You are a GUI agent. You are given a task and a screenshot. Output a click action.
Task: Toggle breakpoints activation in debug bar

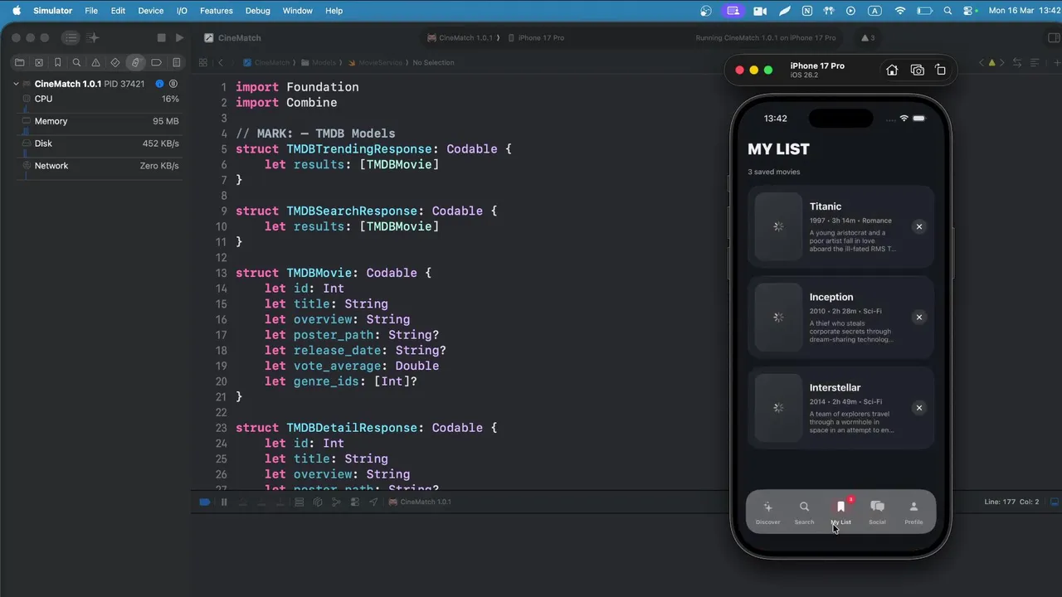point(205,502)
